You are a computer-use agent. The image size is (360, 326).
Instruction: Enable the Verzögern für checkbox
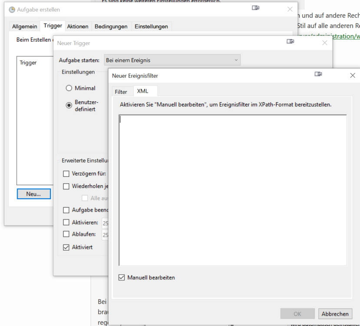(66, 174)
